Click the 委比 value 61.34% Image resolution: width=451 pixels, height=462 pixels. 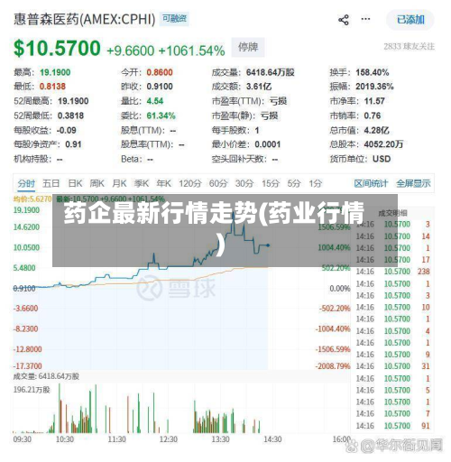tap(161, 115)
